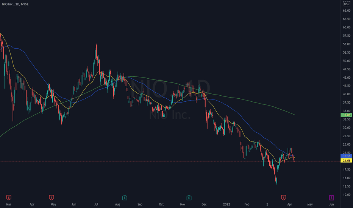Viewport: 353px width, 208px height.
Task: Open the teal earnings marker near Aug
Action: pos(125,198)
